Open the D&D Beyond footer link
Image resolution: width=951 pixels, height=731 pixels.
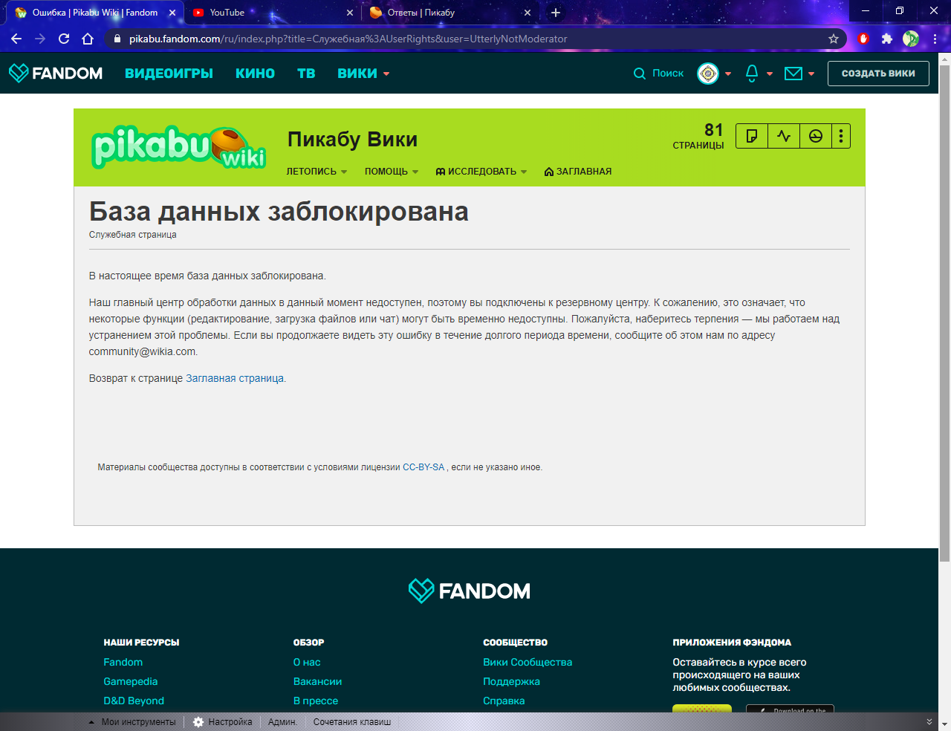[x=134, y=701]
